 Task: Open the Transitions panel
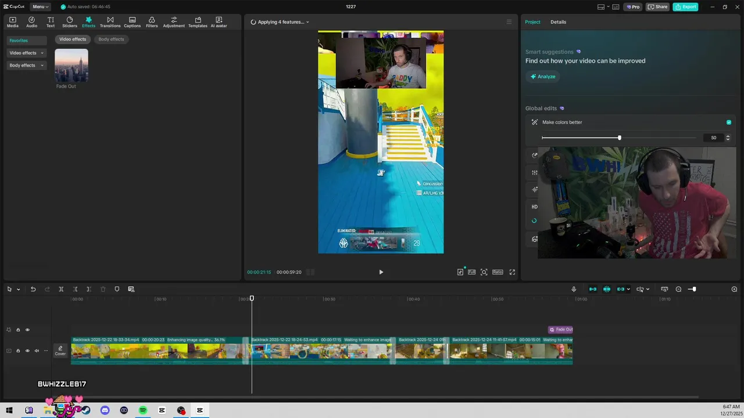point(110,22)
